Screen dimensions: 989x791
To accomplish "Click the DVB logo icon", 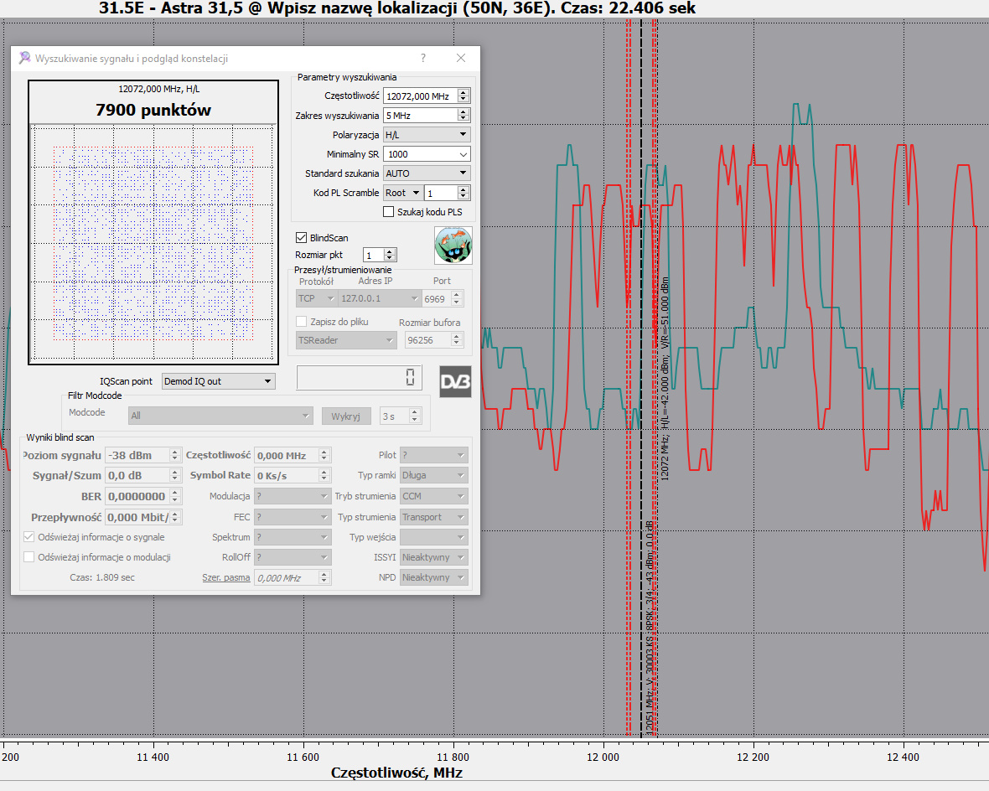I will coord(455,381).
